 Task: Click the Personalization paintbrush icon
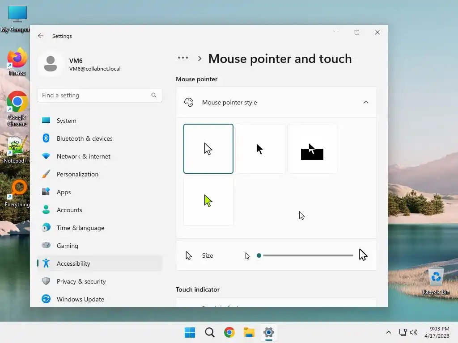[x=46, y=174]
